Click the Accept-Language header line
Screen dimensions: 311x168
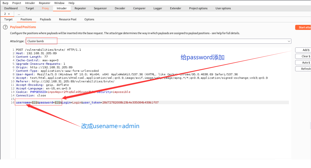click(43, 88)
